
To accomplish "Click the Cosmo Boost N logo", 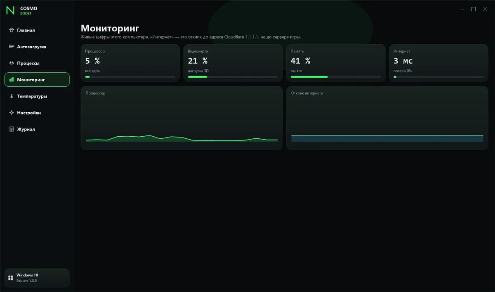I will (10, 11).
